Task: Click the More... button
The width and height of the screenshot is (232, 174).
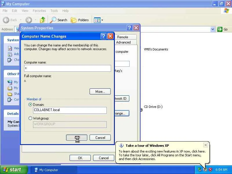Action: point(100,92)
